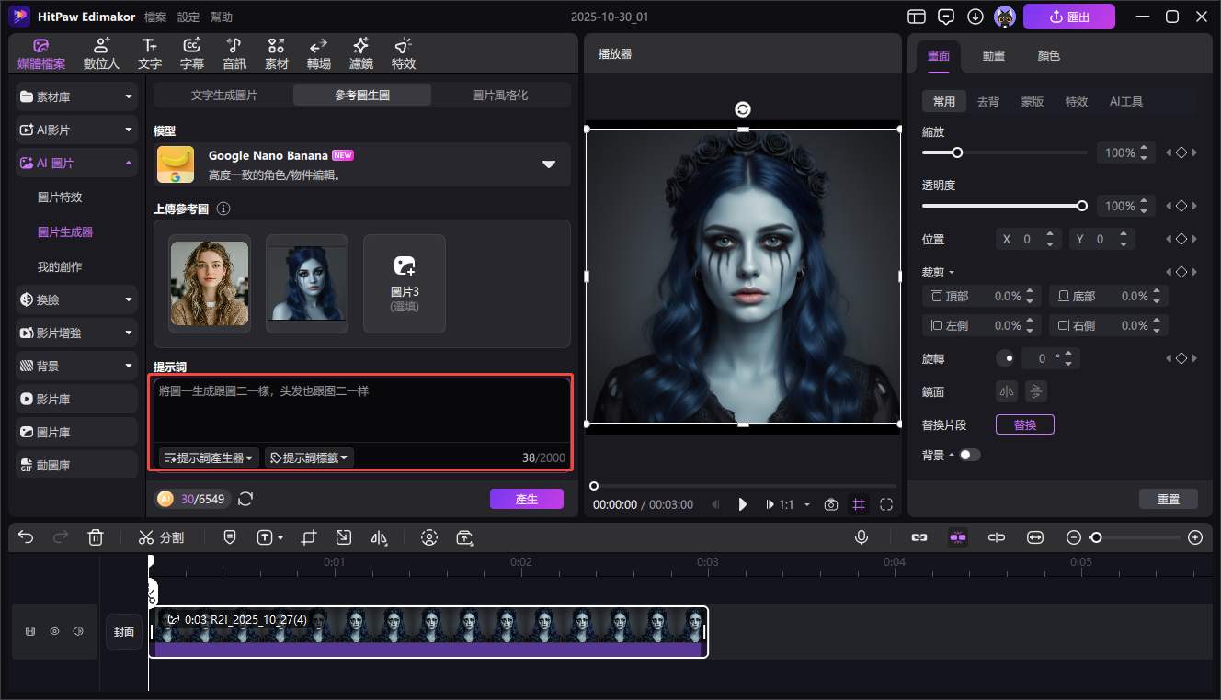Screen dimensions: 1221x700
Task: Switch to the Animation tab in properties
Action: 993,55
